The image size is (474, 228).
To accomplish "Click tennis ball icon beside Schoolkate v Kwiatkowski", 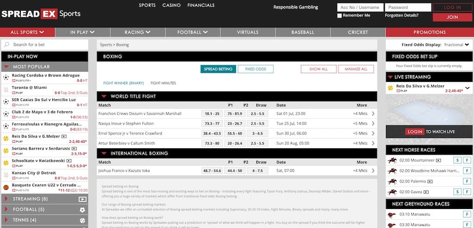I will (6, 163).
